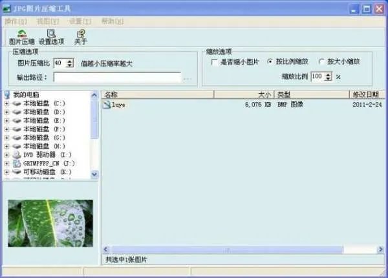Click the BMP 图像 type cell
Viewport: 388px width, 278px height.
point(290,105)
